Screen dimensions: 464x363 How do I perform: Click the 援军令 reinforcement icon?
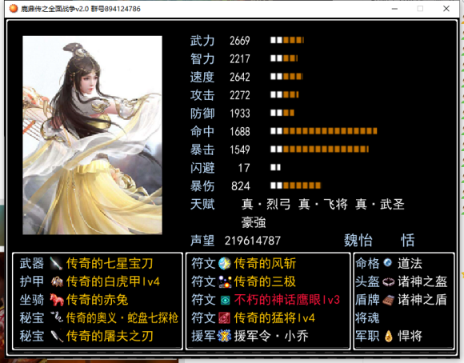224,336
